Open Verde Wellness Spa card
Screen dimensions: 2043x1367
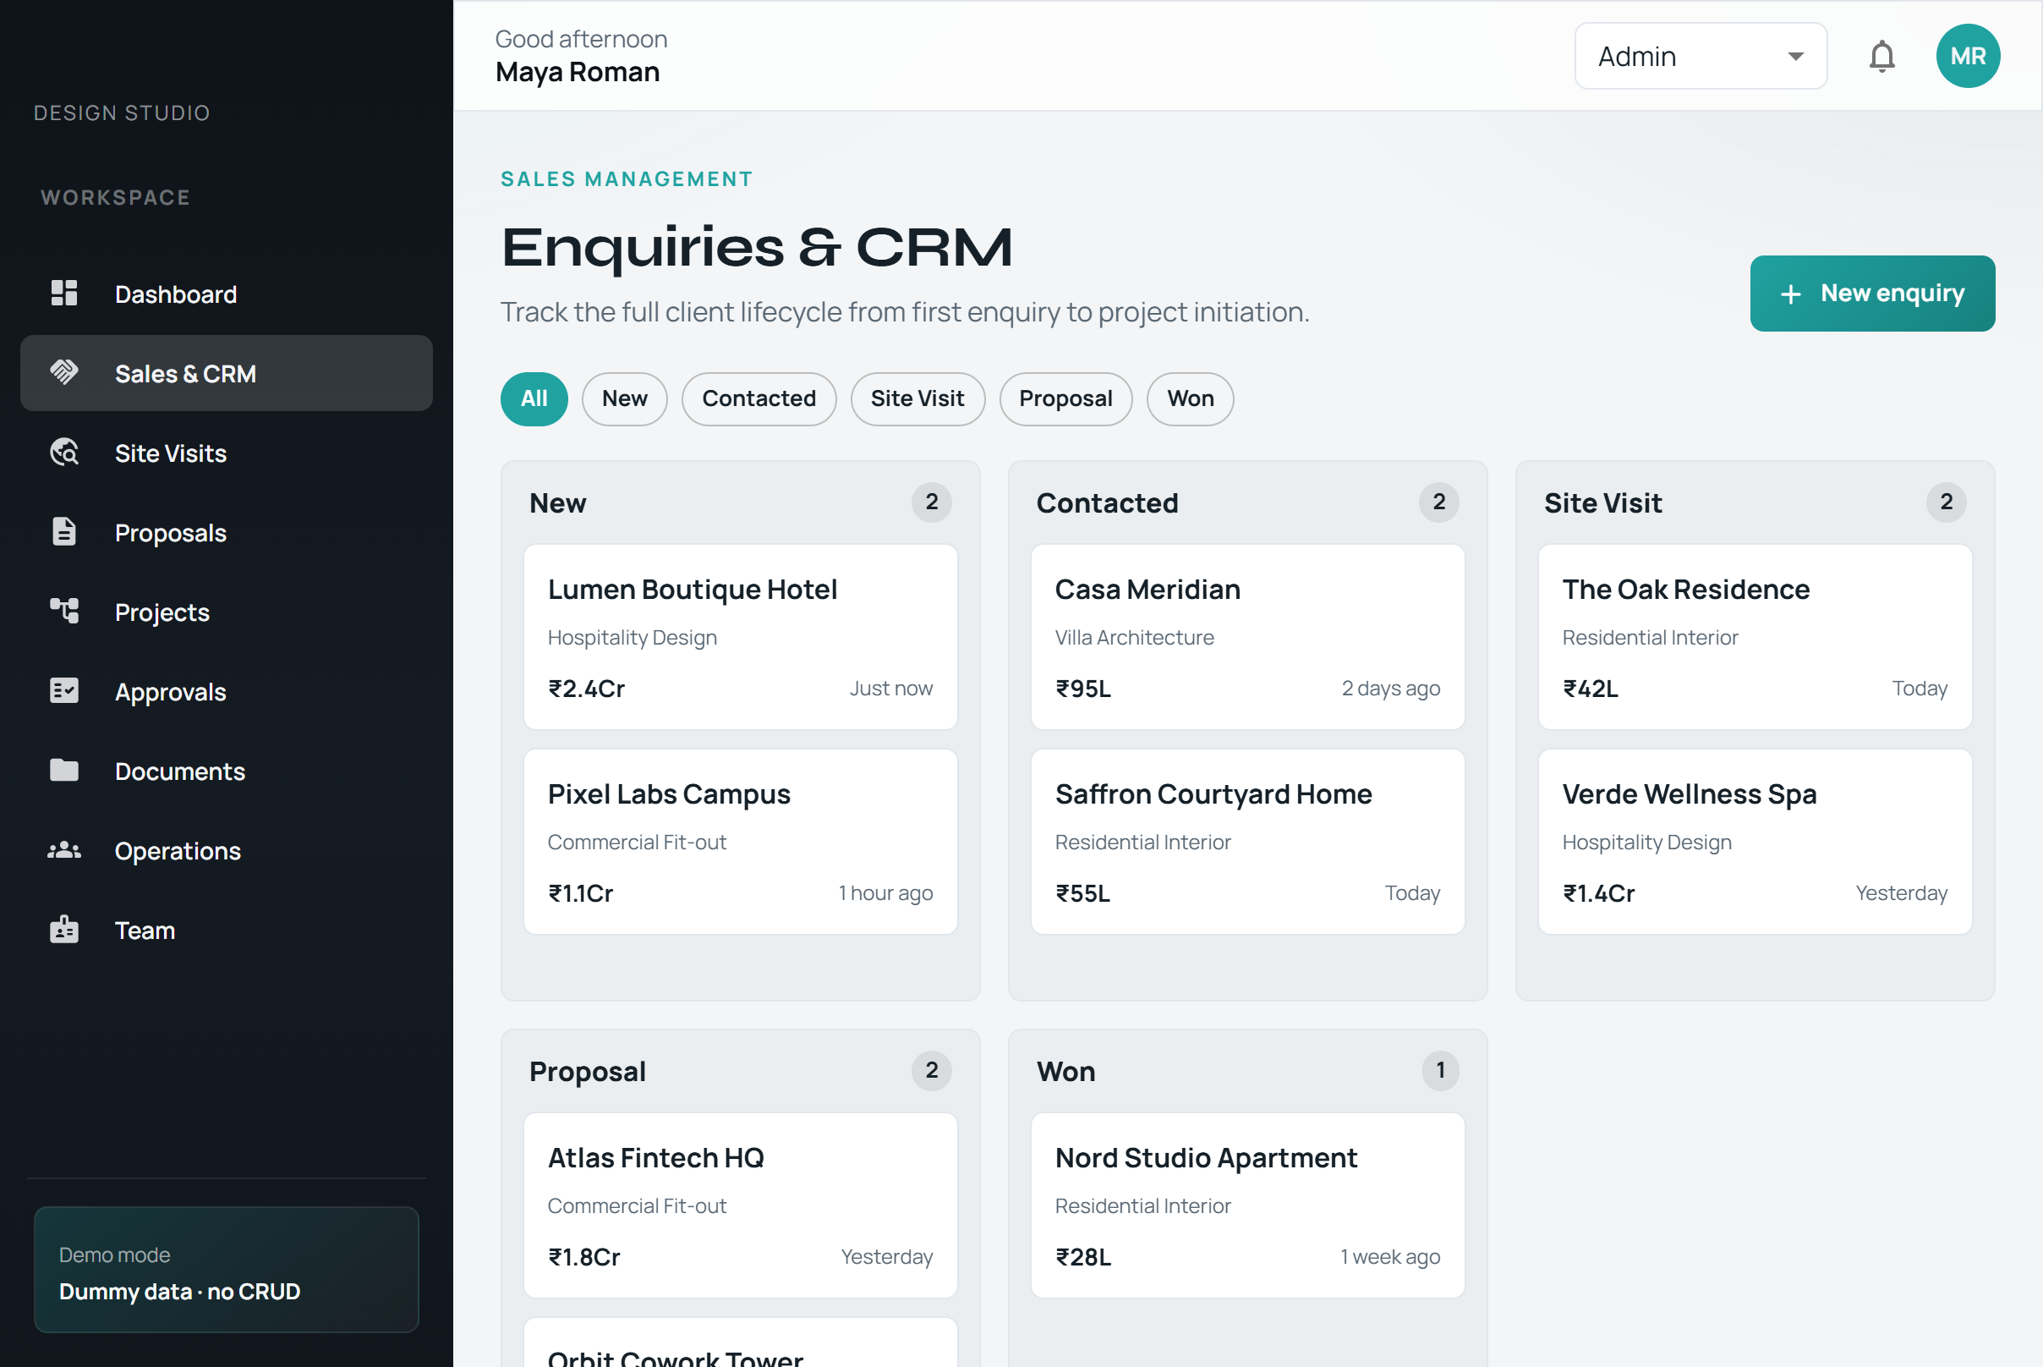click(1755, 843)
